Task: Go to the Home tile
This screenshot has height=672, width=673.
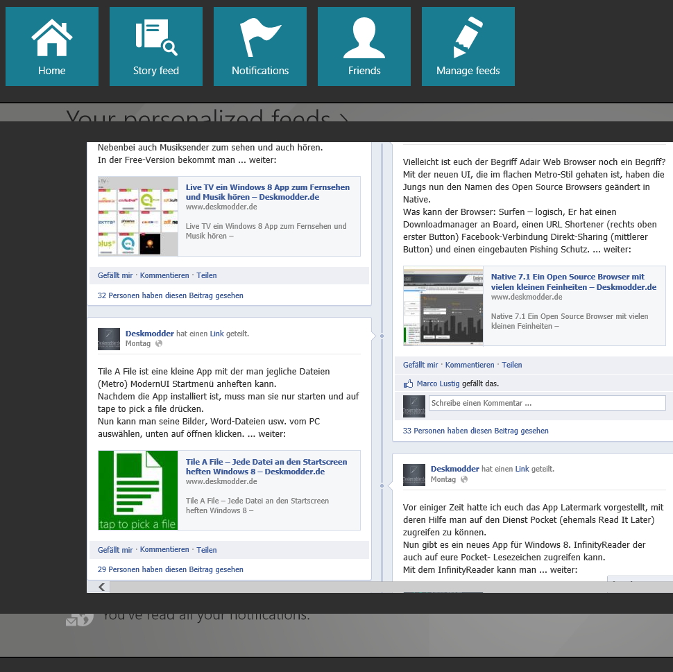Action: [52, 46]
